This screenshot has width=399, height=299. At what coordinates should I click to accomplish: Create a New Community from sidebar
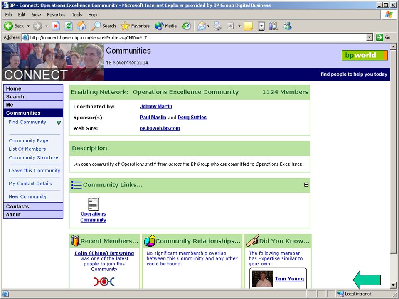coord(28,196)
